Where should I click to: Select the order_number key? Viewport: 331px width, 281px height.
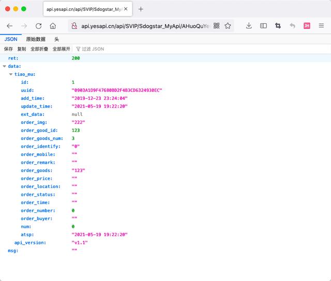[38, 210]
